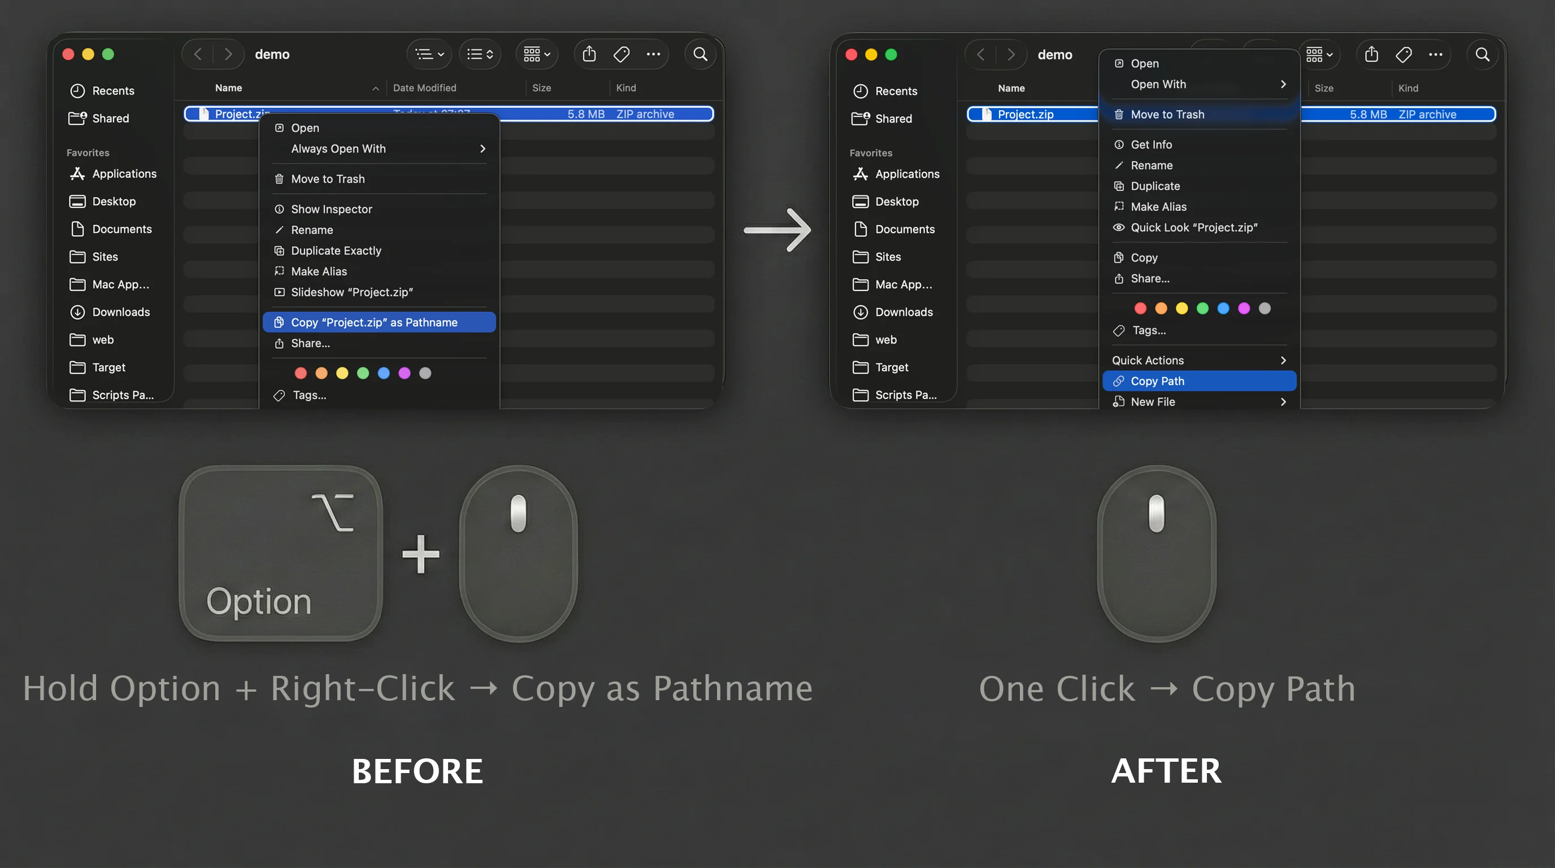Open Desktop in the right Finder sidebar
The width and height of the screenshot is (1555, 868).
[885, 202]
